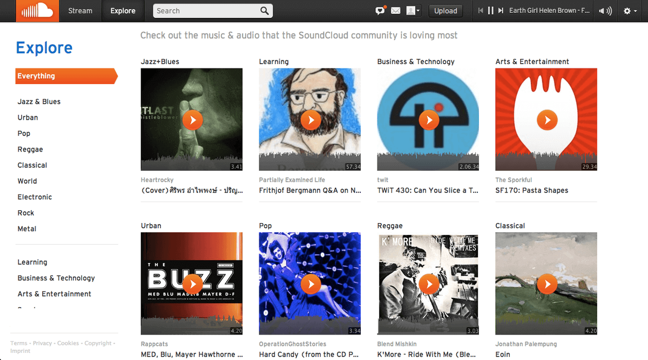Open the OperationGhostStories artist link
This screenshot has width=648, height=360.
pos(293,344)
